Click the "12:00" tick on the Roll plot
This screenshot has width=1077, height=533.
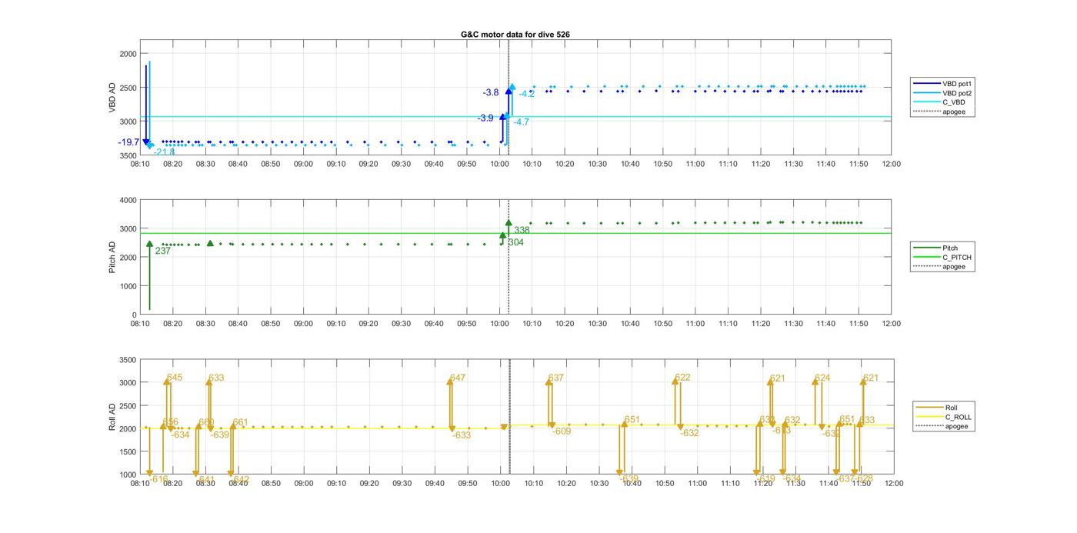click(x=893, y=483)
